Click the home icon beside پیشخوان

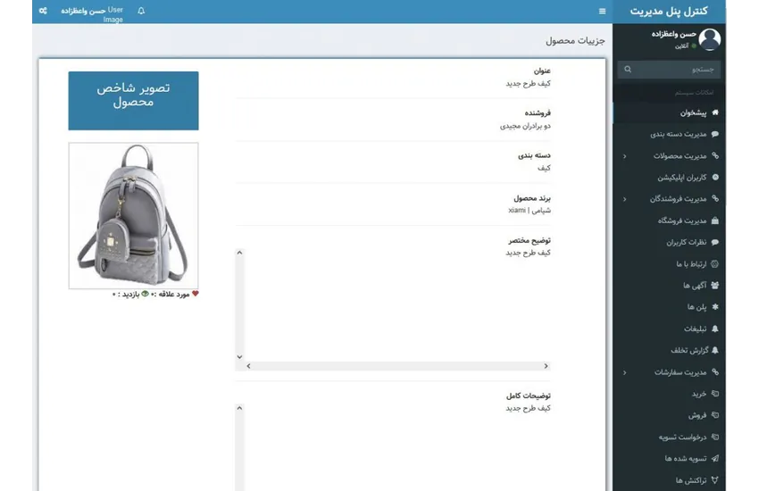[x=715, y=112]
